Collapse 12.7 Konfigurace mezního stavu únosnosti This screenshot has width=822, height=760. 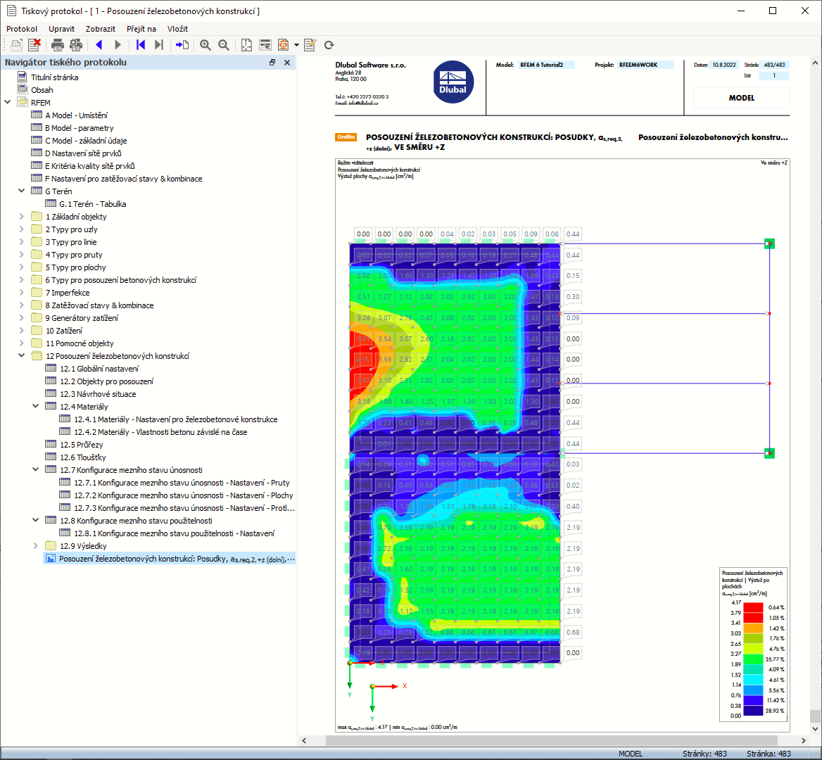[x=36, y=469]
